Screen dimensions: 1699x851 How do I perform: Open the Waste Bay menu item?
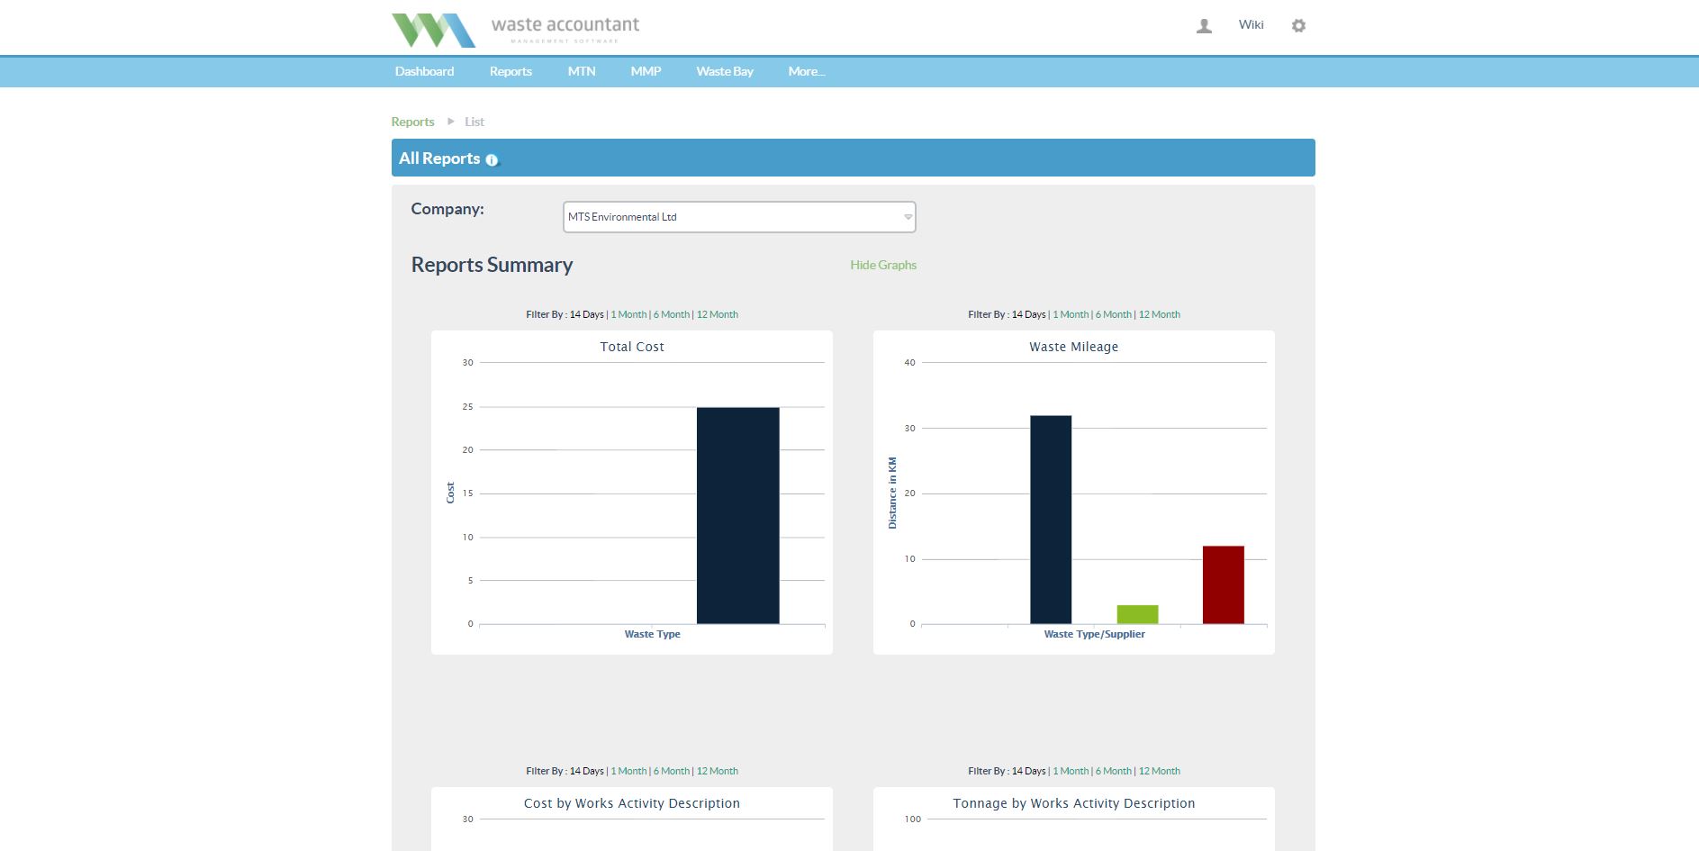click(724, 72)
